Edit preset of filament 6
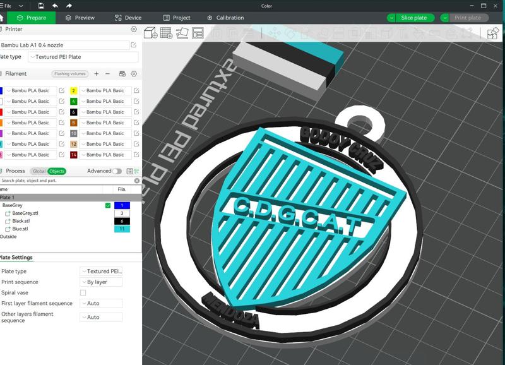The height and width of the screenshot is (365, 505). [136, 112]
